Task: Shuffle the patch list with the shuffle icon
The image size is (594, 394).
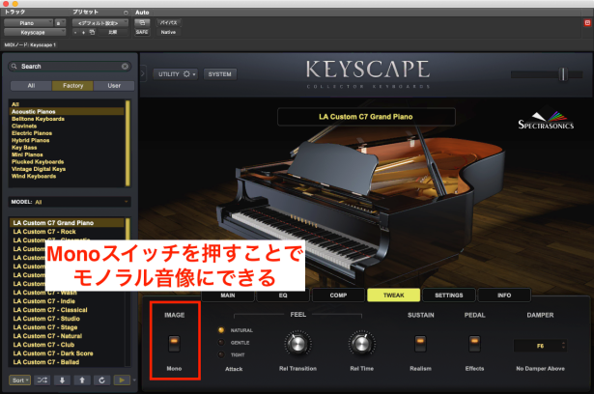Action: 42,380
